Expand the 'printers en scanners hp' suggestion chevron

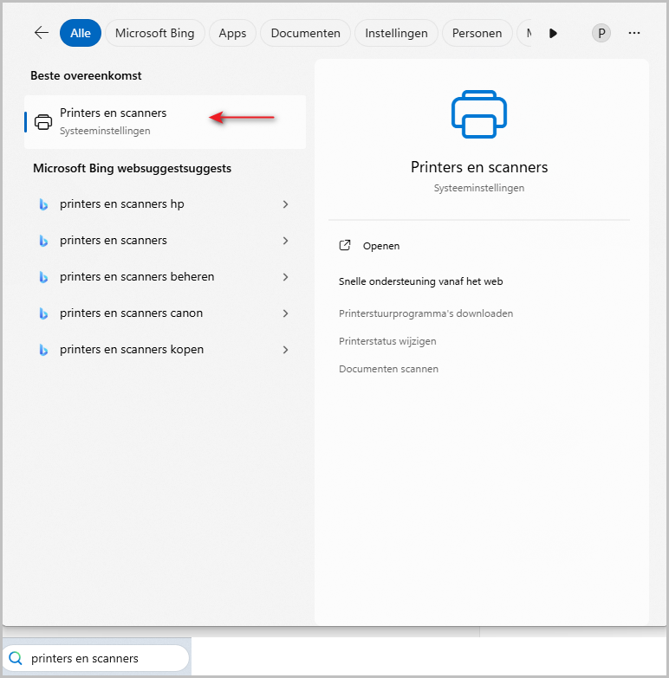point(285,204)
